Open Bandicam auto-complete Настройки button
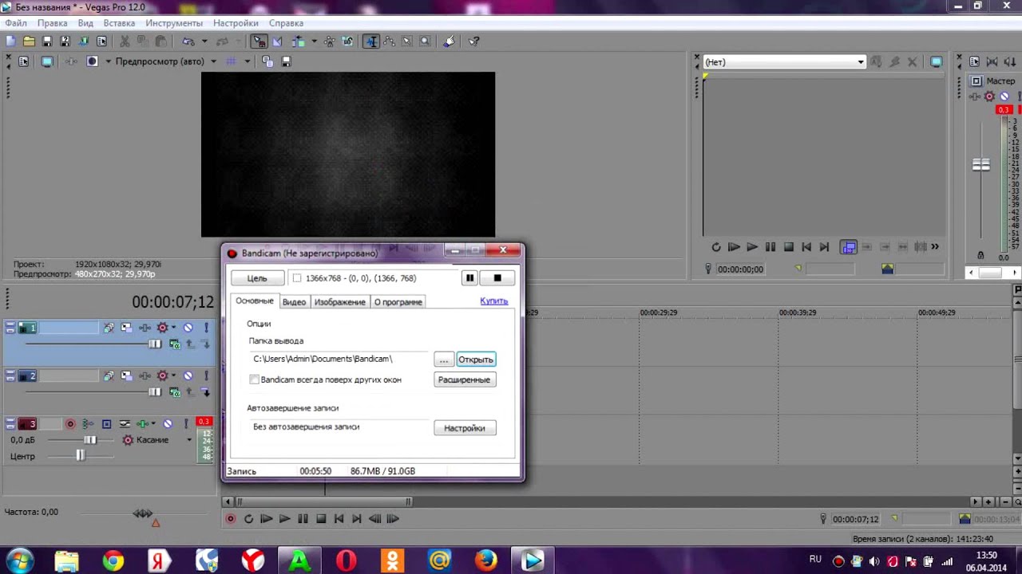 tap(465, 428)
